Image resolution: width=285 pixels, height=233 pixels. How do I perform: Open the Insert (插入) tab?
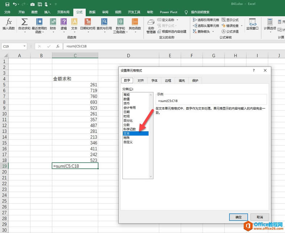[x=47, y=12]
